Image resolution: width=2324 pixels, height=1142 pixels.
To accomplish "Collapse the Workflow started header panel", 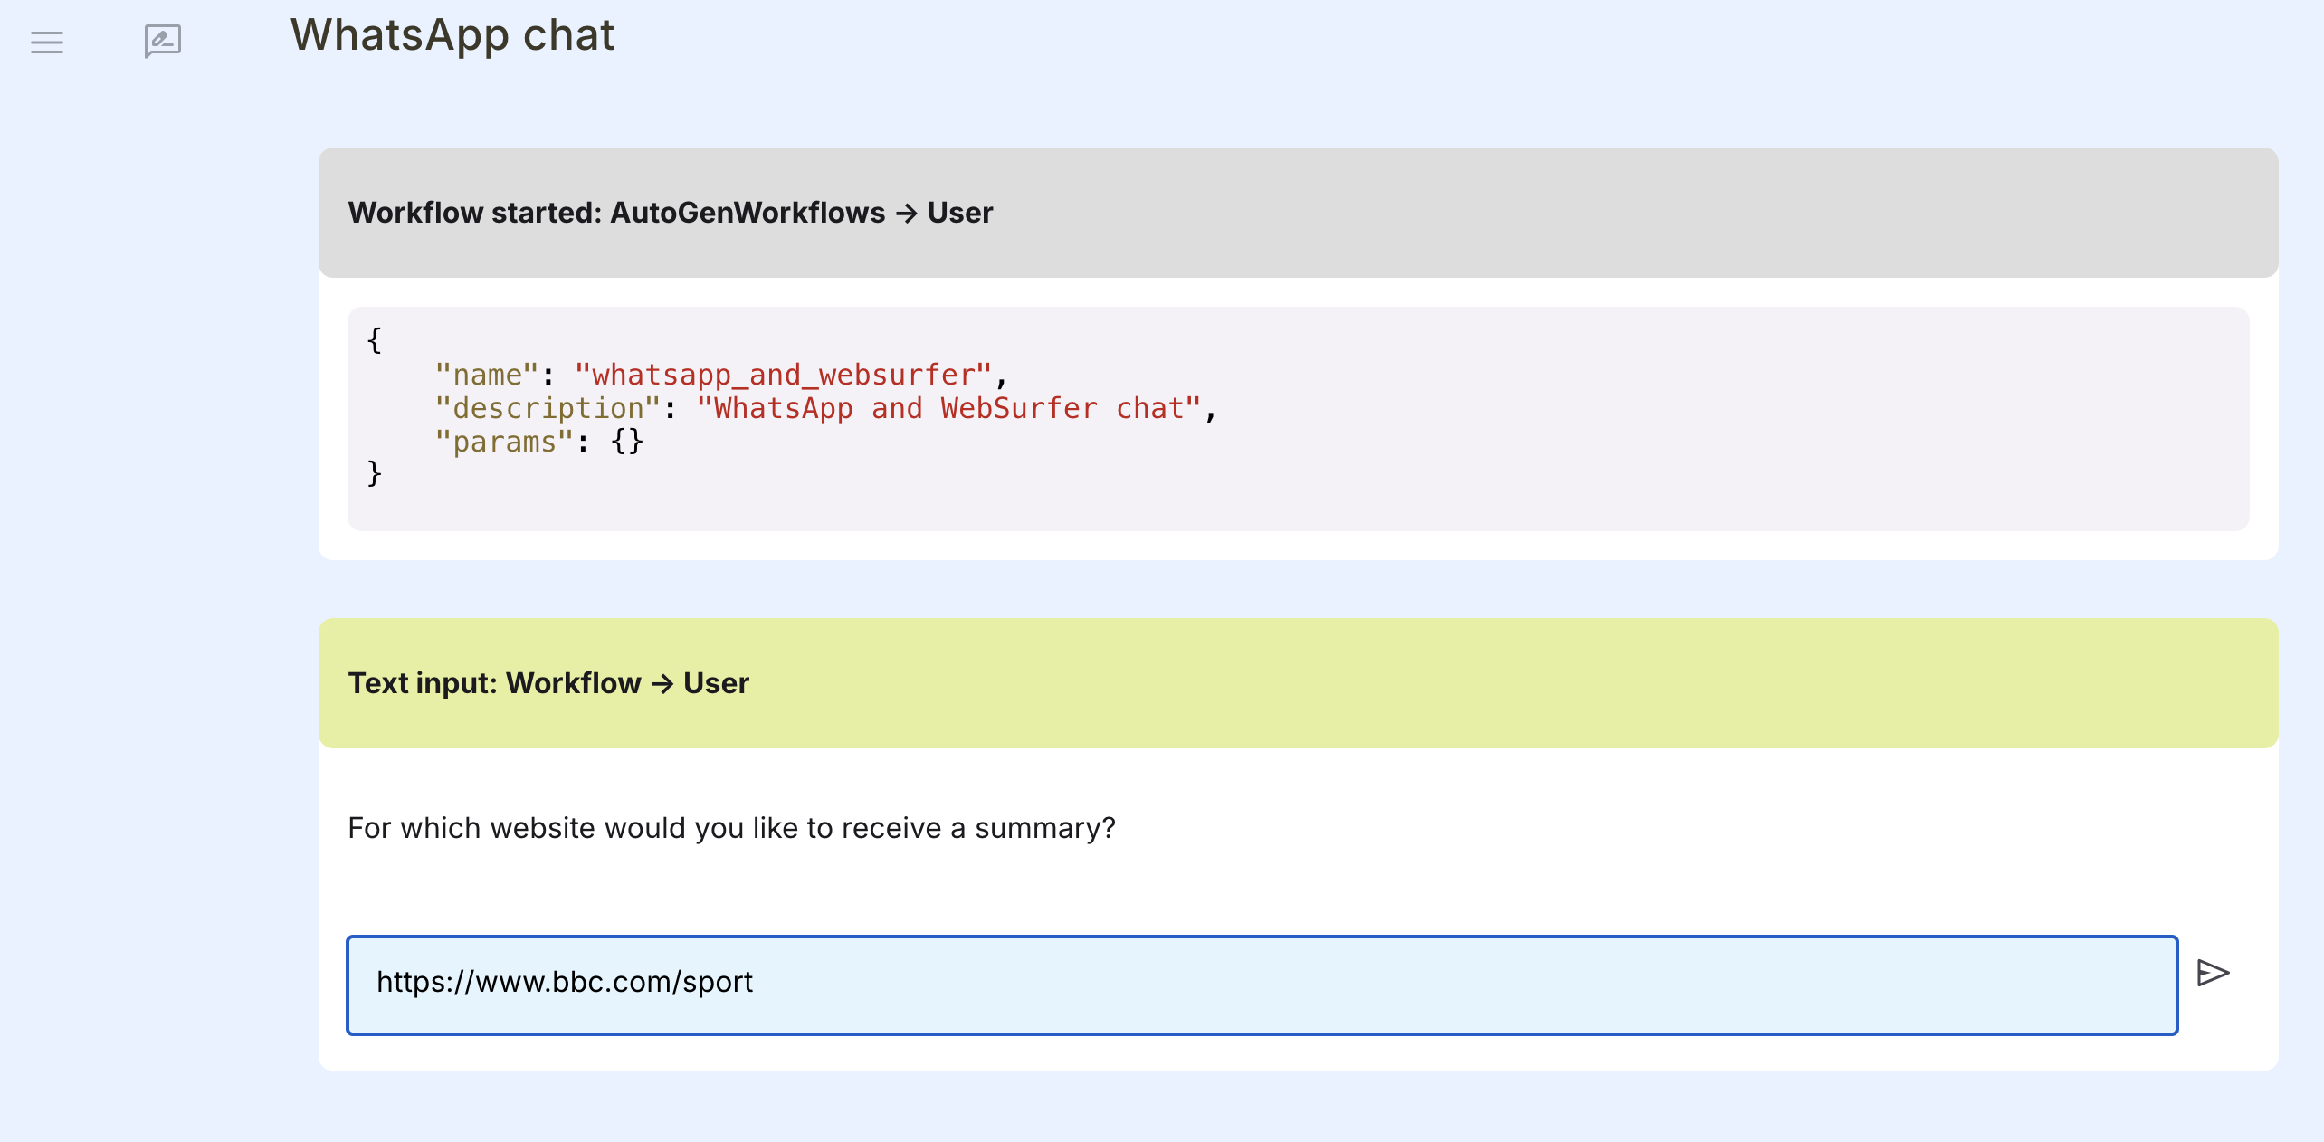I will pos(1298,213).
